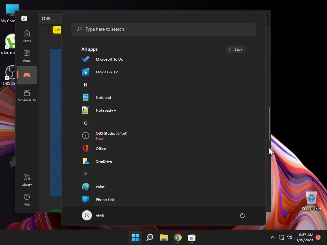This screenshot has height=245, width=327.
Task: Show hidden icons tray chevron
Action: pos(273,237)
